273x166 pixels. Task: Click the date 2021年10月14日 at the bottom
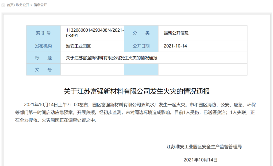pyautogui.click(x=201, y=159)
